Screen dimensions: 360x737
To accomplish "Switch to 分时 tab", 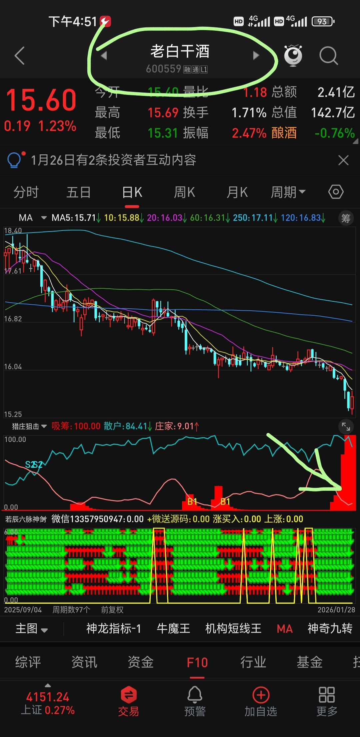I will pyautogui.click(x=26, y=192).
